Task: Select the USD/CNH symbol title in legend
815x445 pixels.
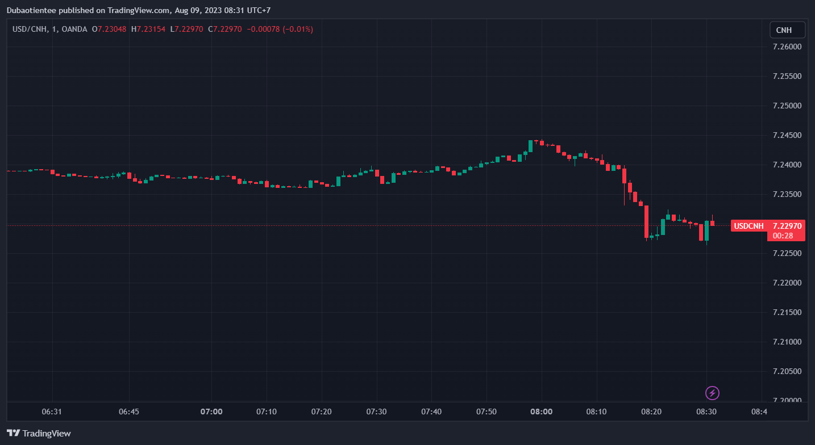Action: pos(30,29)
